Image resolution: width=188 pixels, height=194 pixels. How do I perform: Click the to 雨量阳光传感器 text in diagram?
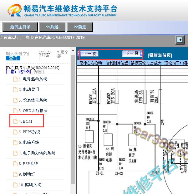tap(88, 152)
